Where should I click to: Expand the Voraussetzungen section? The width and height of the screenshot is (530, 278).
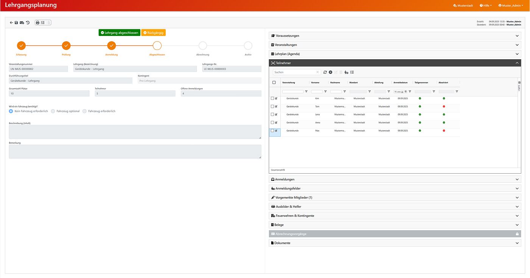point(395,36)
